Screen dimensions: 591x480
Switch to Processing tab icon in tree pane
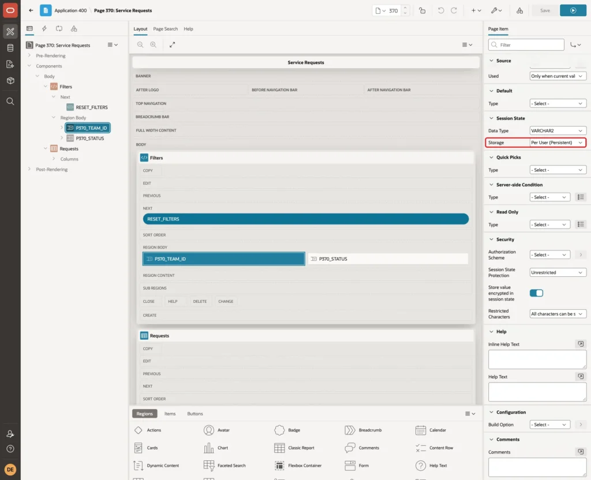pos(59,29)
